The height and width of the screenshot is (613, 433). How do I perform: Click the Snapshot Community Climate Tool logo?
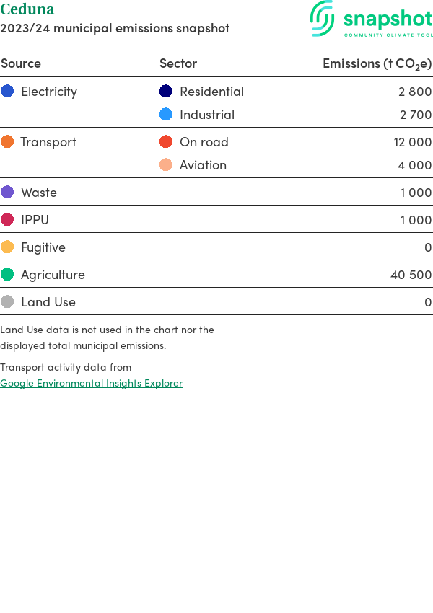[371, 19]
